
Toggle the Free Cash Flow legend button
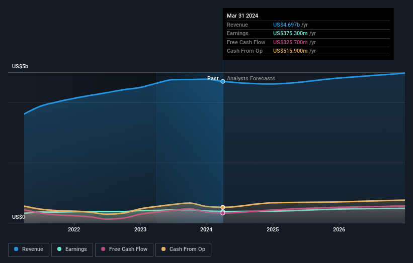point(124,249)
